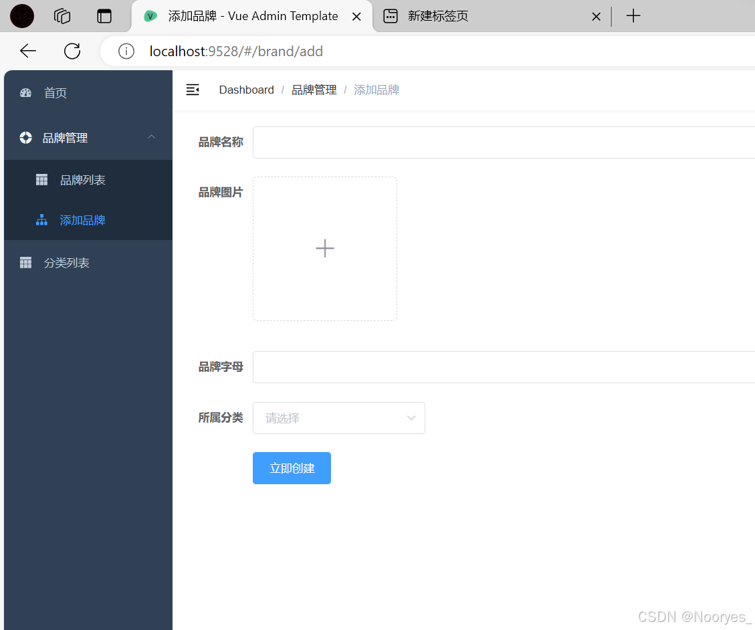Click the dashboard icon beside 首页
The image size is (755, 630).
click(x=25, y=93)
